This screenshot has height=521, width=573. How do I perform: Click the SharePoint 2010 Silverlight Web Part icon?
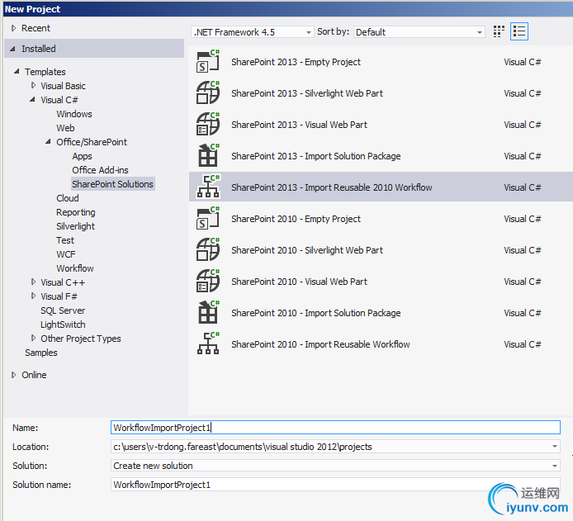(x=208, y=250)
